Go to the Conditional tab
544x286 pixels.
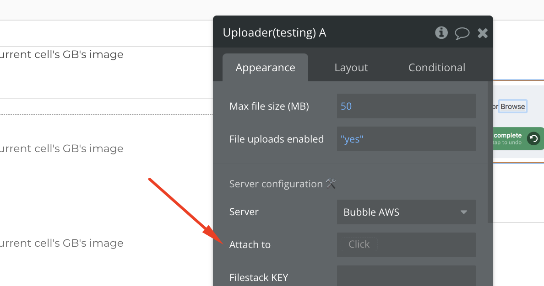click(x=437, y=68)
